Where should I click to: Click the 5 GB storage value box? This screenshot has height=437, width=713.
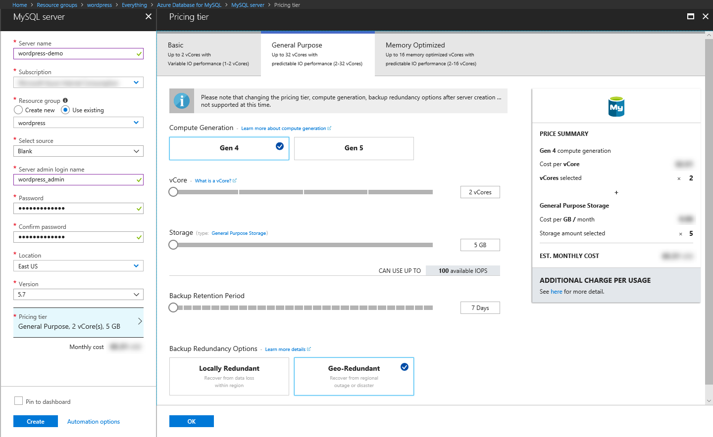pyautogui.click(x=480, y=245)
